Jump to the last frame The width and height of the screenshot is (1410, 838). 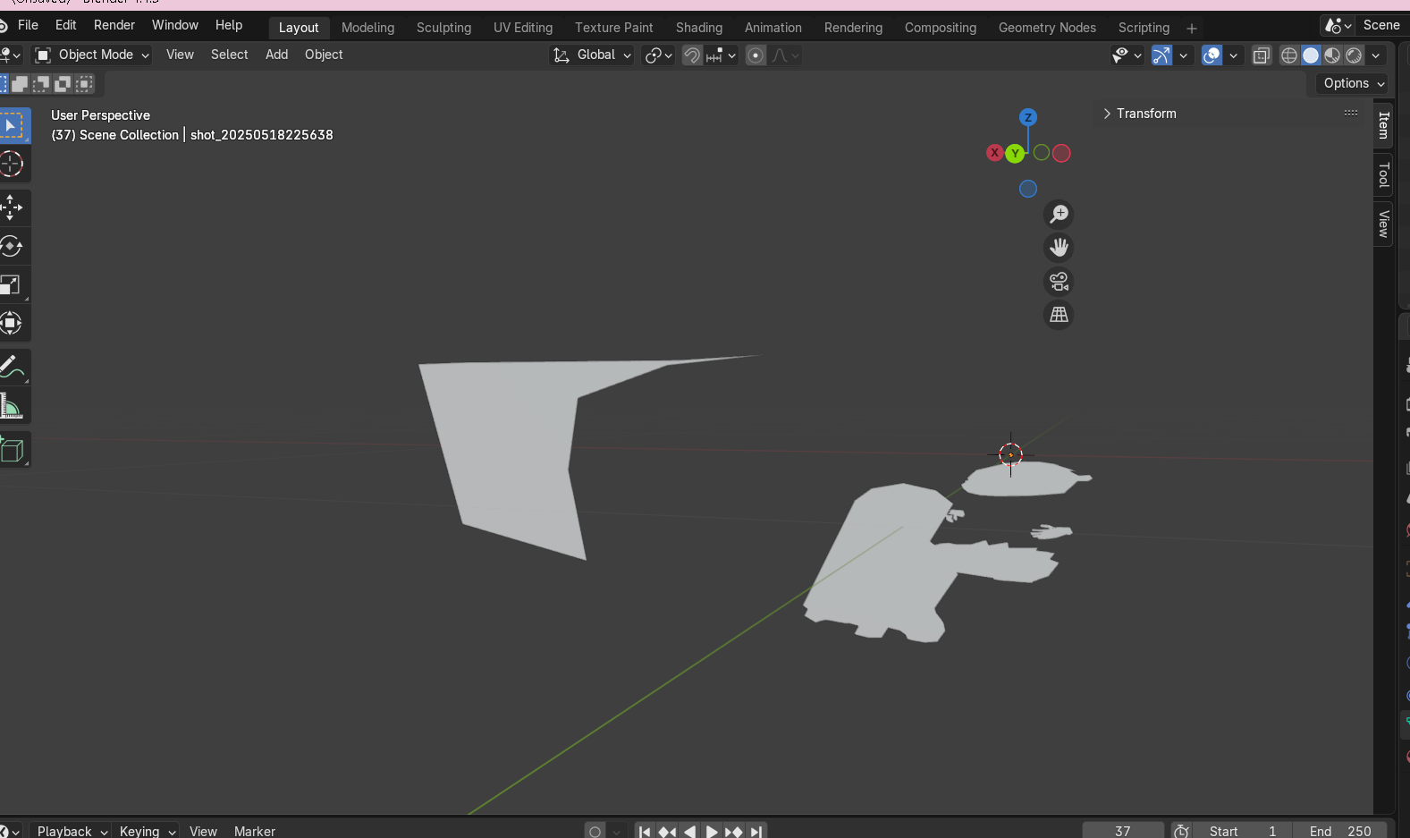point(756,832)
